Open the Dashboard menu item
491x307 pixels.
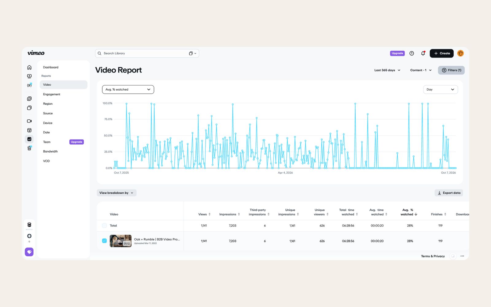(51, 67)
